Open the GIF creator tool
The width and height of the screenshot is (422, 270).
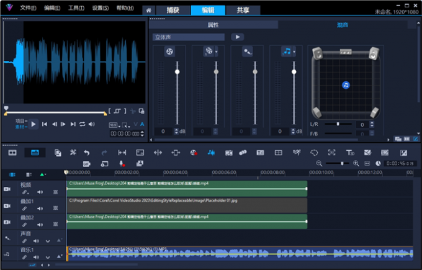coord(86,164)
